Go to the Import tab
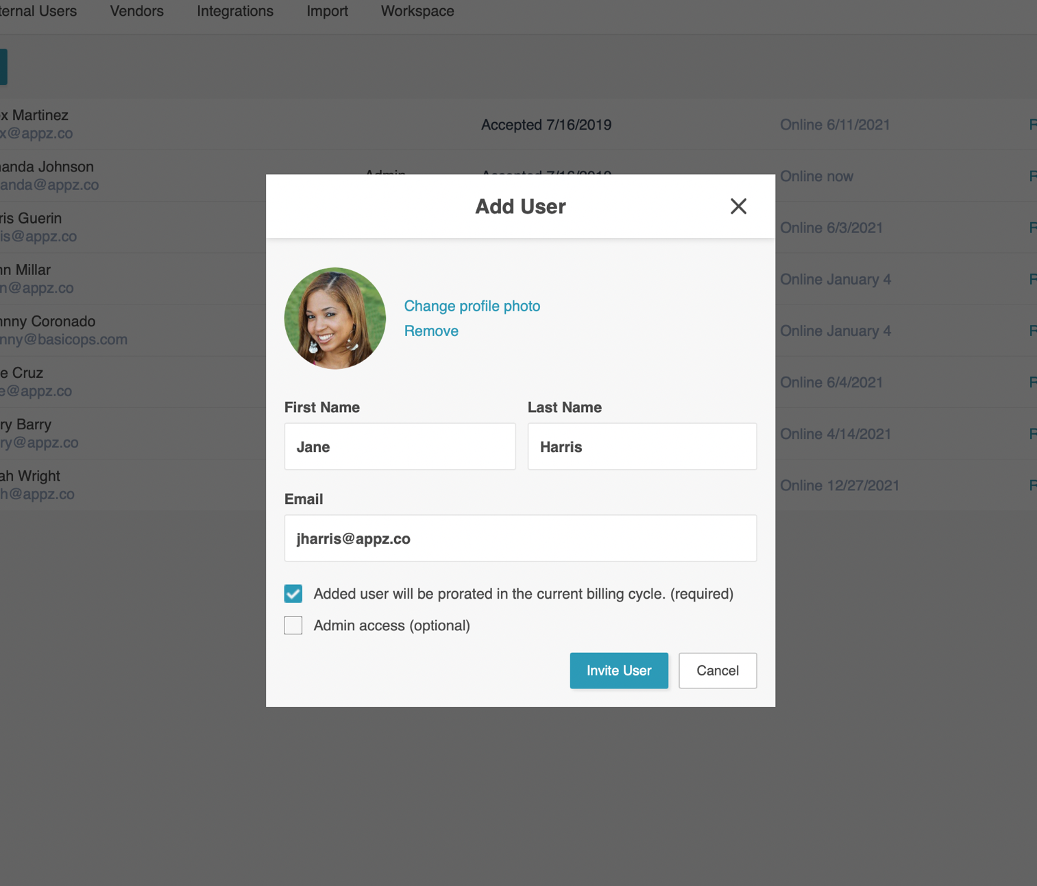This screenshot has height=886, width=1037. pyautogui.click(x=328, y=11)
